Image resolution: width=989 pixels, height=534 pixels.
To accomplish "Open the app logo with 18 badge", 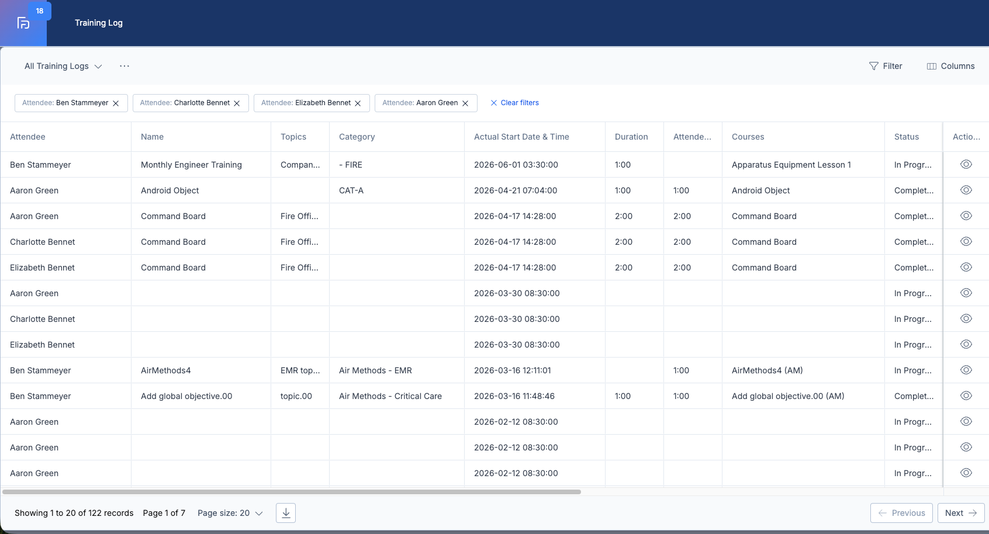I will coord(23,23).
